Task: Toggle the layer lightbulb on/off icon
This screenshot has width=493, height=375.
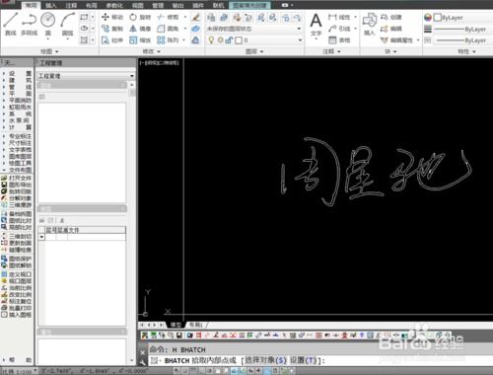Action: tap(211, 40)
